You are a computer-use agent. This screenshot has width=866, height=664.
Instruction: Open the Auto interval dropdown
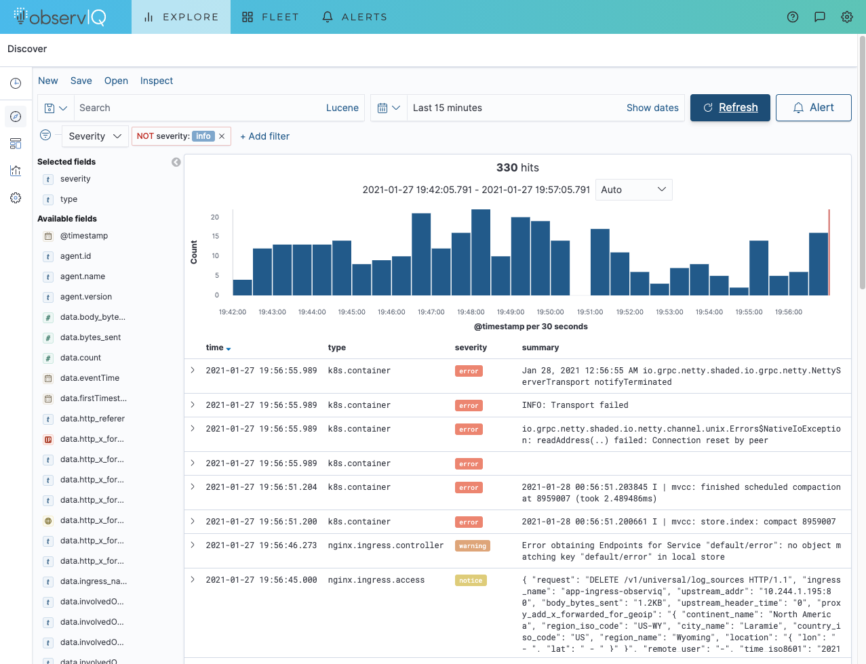pos(633,190)
